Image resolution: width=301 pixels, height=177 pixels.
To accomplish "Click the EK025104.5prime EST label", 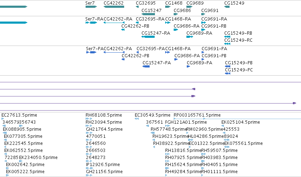I will (241, 122).
